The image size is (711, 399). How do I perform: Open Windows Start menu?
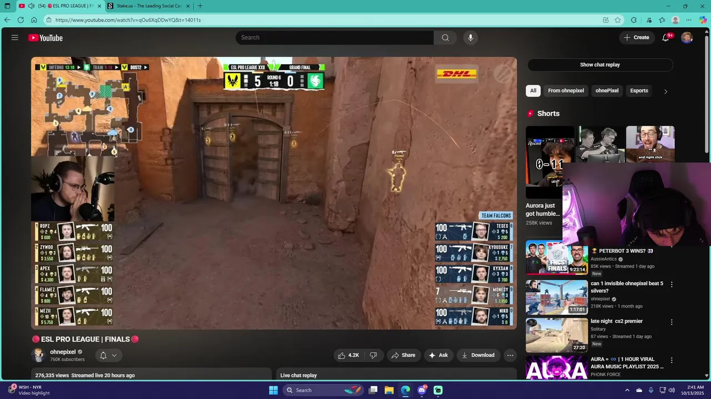(x=273, y=390)
